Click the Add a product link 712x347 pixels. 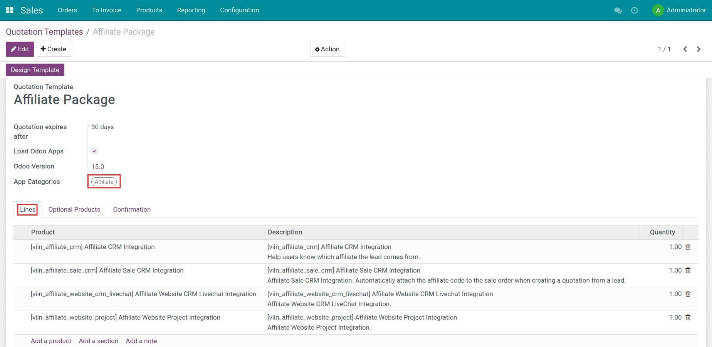51,341
